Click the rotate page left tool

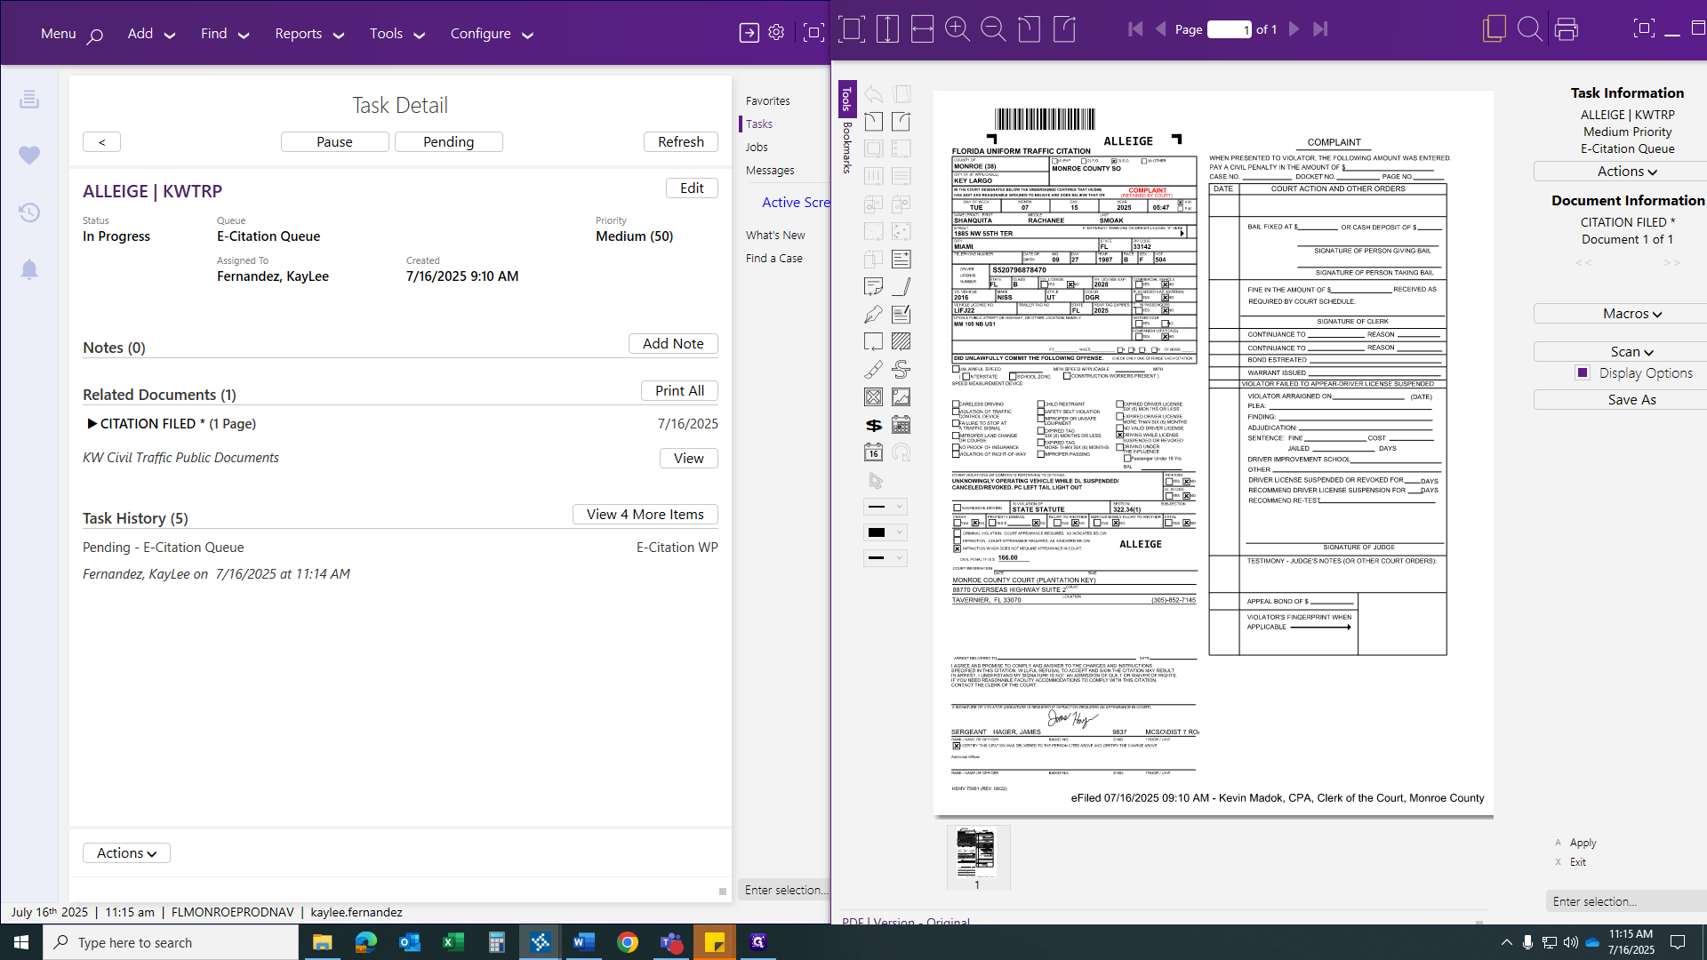point(874,122)
